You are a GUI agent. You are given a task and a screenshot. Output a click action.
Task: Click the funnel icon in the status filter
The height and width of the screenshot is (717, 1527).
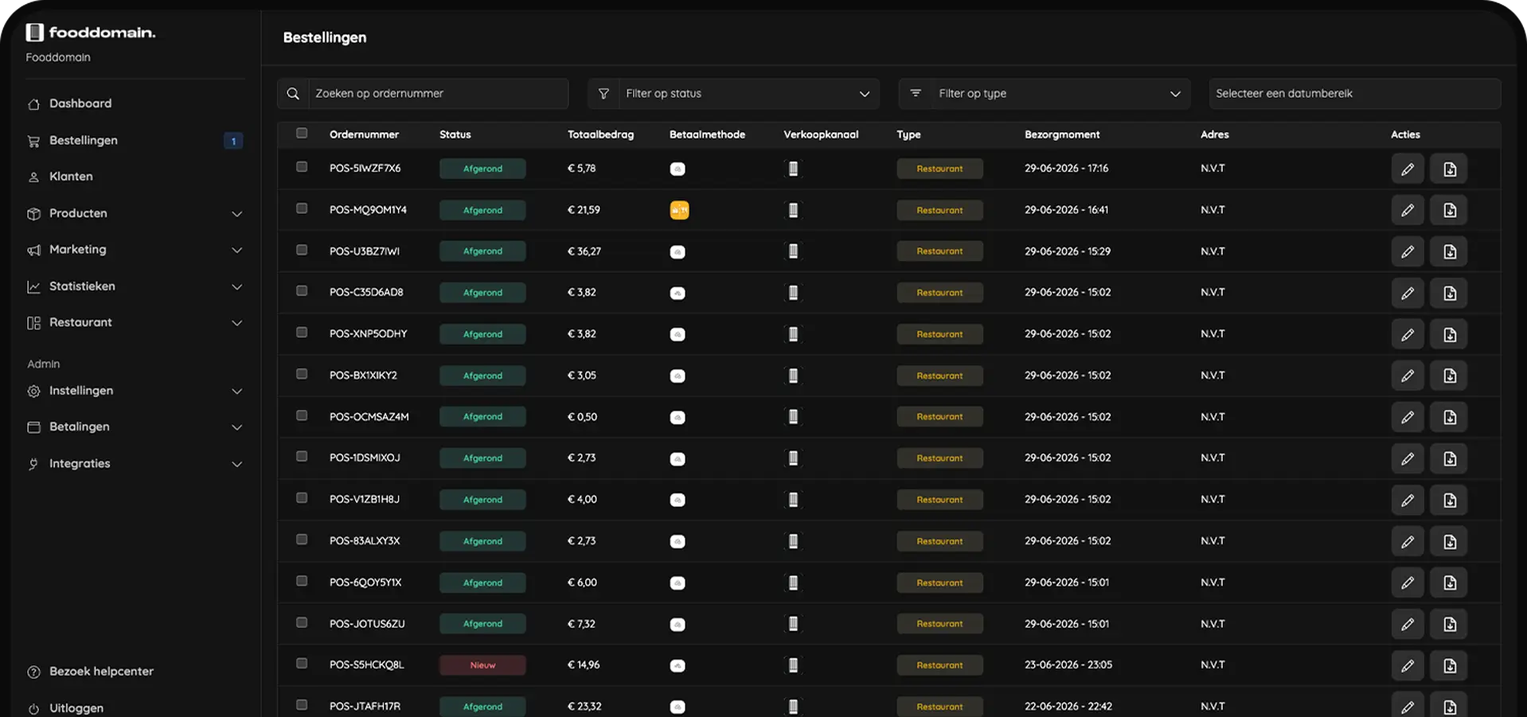(603, 93)
